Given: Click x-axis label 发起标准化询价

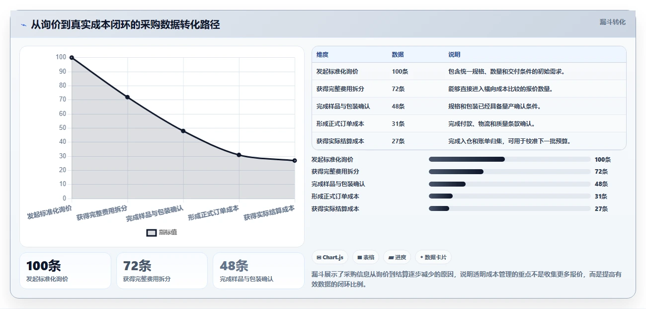Looking at the screenshot, I should [x=49, y=212].
